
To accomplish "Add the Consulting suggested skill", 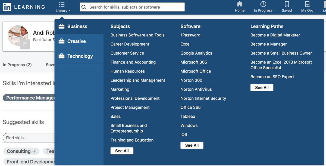I will 21,151.
